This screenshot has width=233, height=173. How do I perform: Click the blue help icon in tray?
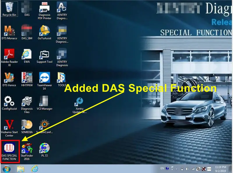[x=167, y=168]
